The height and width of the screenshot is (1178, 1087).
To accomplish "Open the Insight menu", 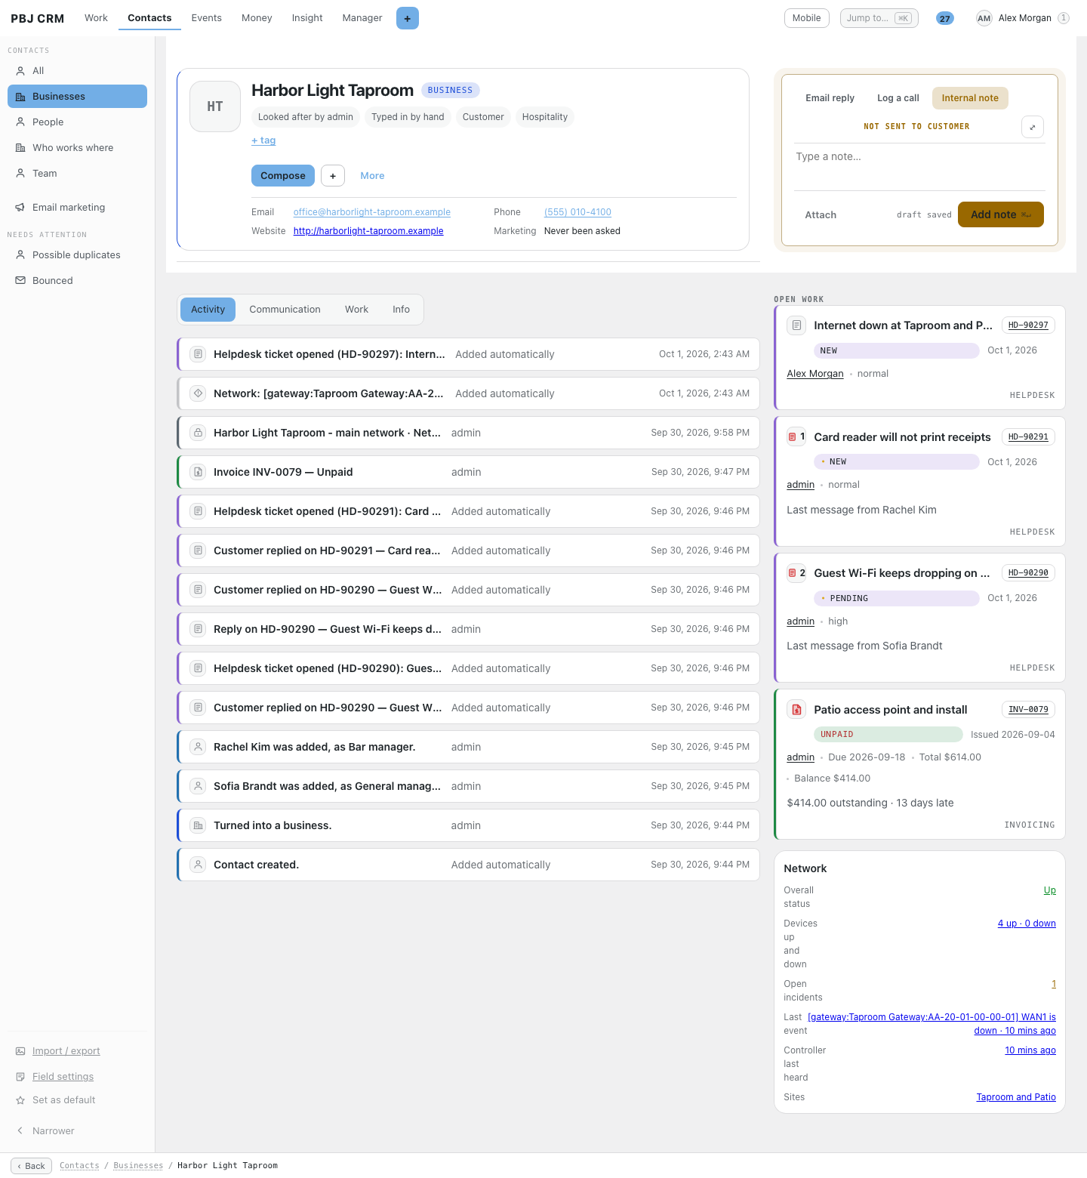I will [307, 18].
